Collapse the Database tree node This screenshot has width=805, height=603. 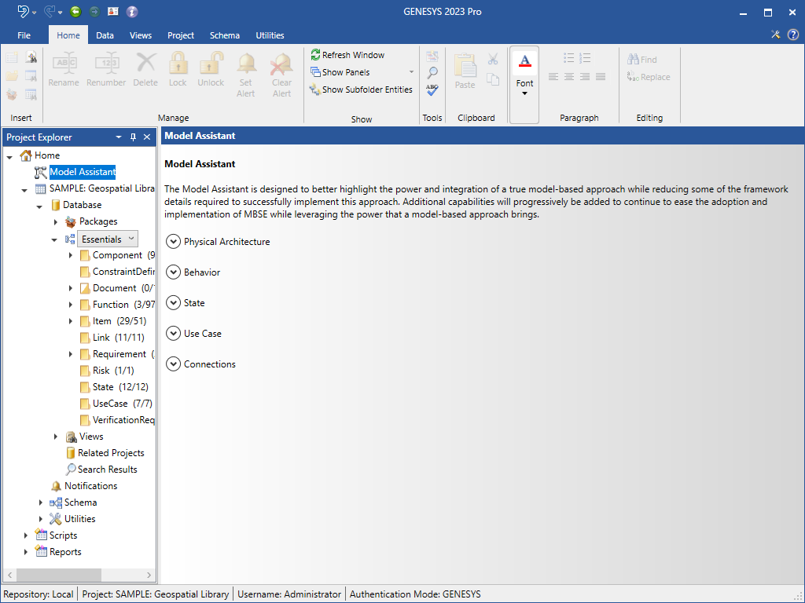click(x=39, y=206)
